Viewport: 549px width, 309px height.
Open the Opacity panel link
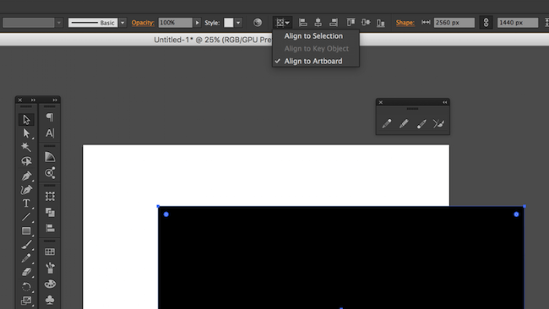(x=143, y=23)
